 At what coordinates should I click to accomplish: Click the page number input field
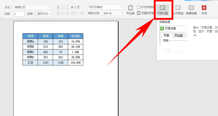click(62, 7)
